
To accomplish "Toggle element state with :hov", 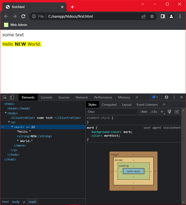I will click(144, 112).
